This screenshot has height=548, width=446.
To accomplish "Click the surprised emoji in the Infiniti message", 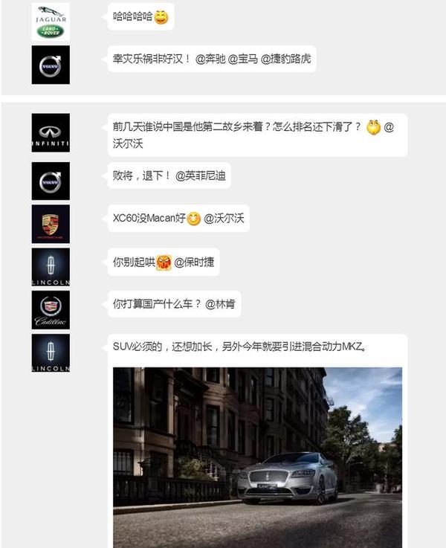I will [x=373, y=127].
